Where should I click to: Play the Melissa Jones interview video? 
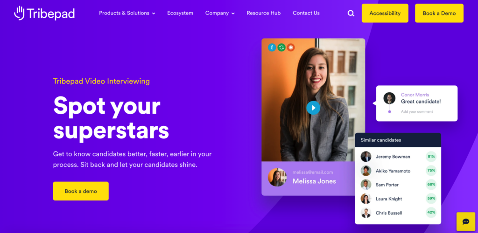tap(313, 108)
